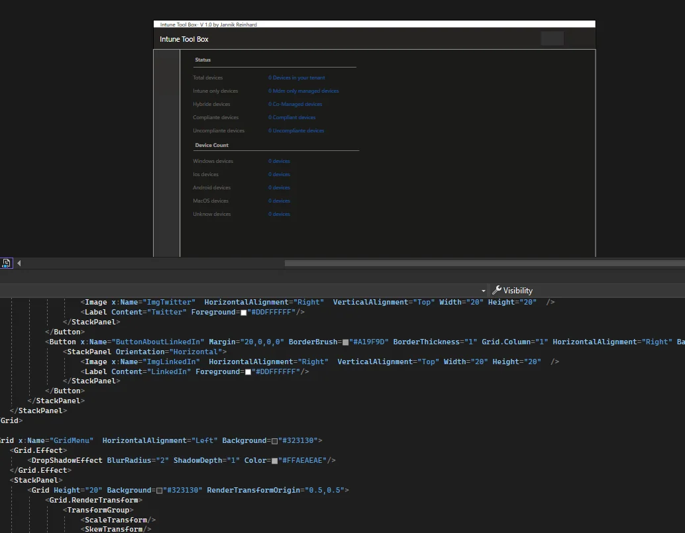Click Grid.Column="1" attribute in code

tap(515, 342)
